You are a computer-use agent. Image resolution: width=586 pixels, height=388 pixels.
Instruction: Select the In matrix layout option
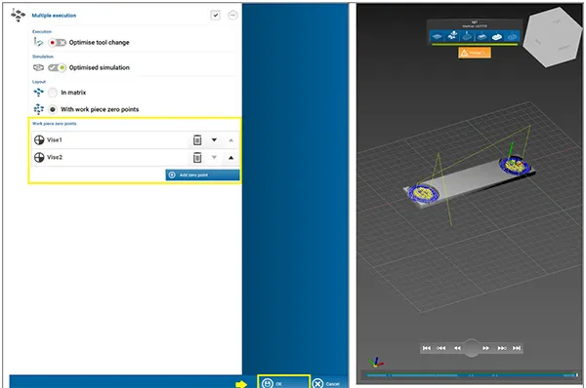click(53, 93)
